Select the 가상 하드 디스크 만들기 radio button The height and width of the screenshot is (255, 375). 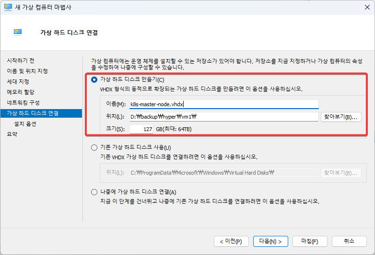click(94, 79)
